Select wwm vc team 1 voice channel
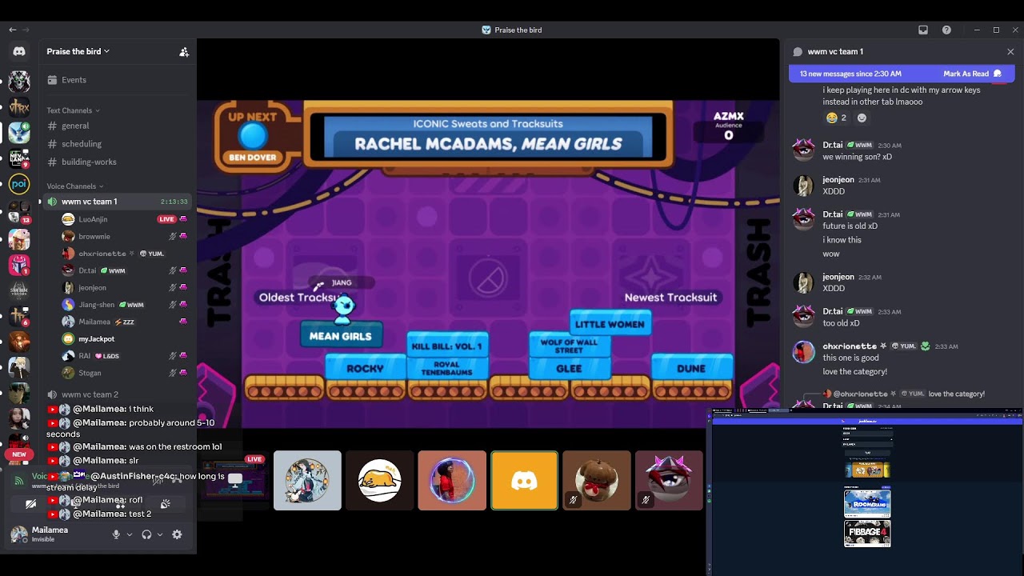This screenshot has width=1024, height=576. [x=118, y=202]
